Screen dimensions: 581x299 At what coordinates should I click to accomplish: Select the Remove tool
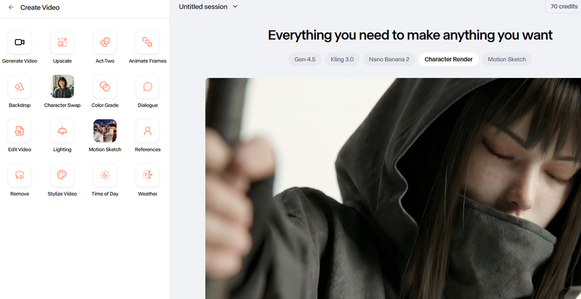[x=20, y=175]
